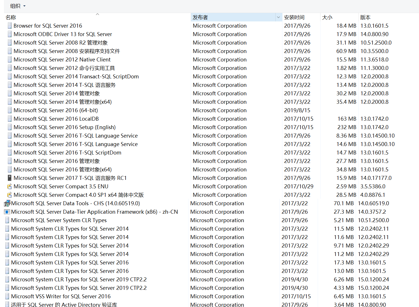Click the SQL Server 2016 (64-bit) icon

(x=10, y=110)
